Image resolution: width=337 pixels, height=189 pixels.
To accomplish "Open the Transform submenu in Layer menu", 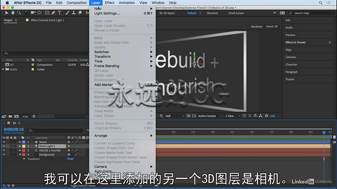I will [123, 56].
